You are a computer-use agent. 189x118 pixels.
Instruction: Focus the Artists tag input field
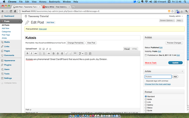click(158, 76)
